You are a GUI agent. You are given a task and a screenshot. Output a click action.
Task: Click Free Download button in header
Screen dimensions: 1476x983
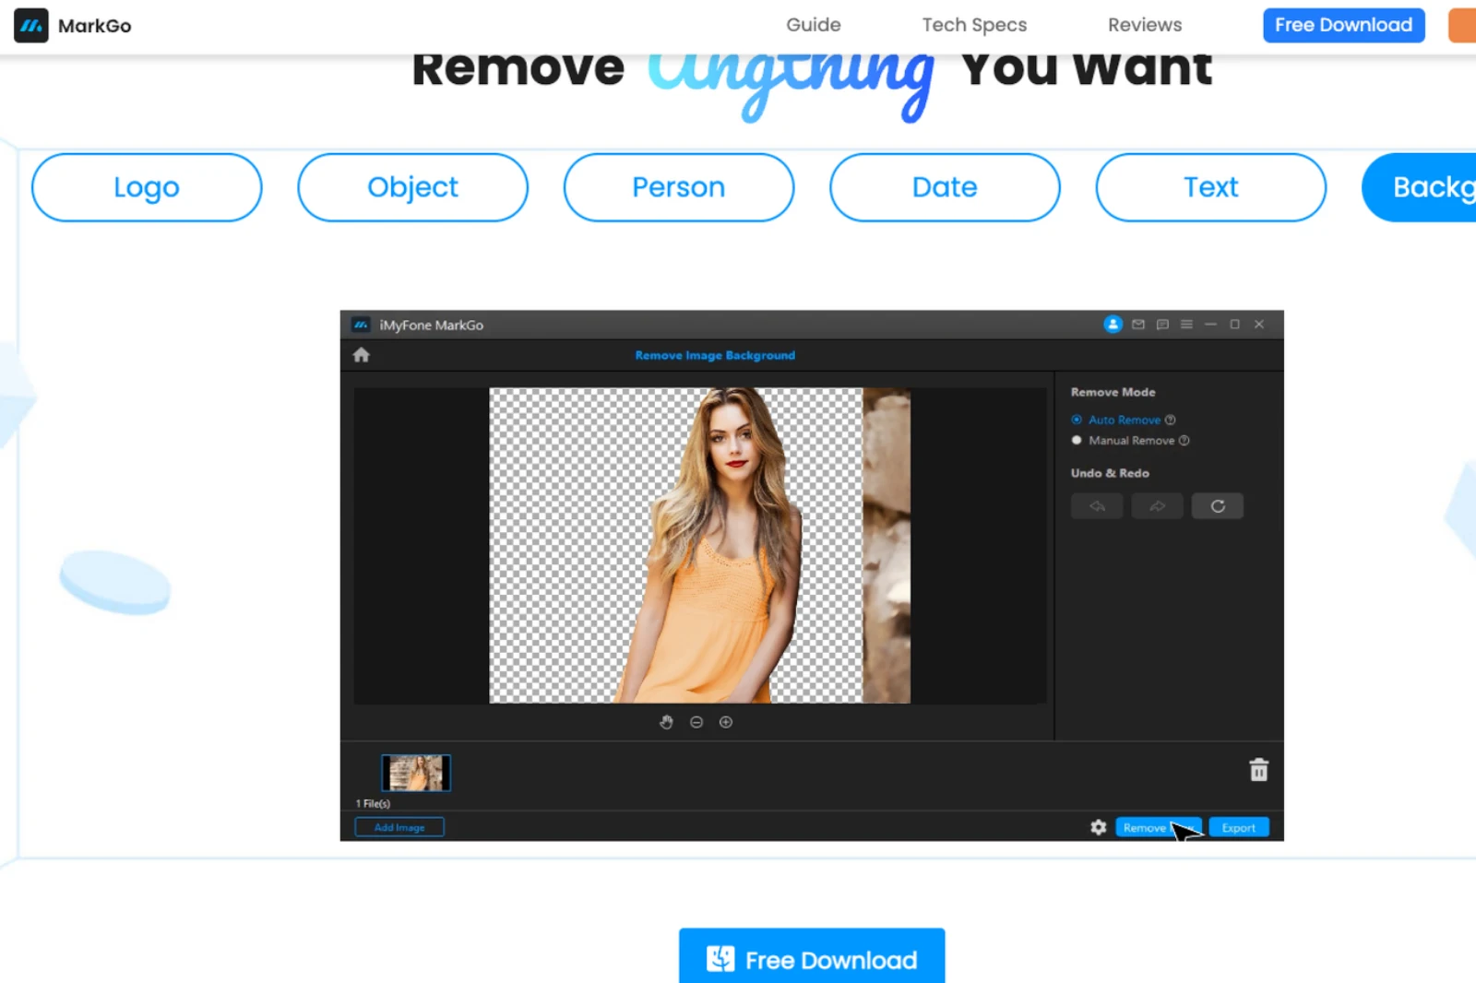click(x=1344, y=25)
